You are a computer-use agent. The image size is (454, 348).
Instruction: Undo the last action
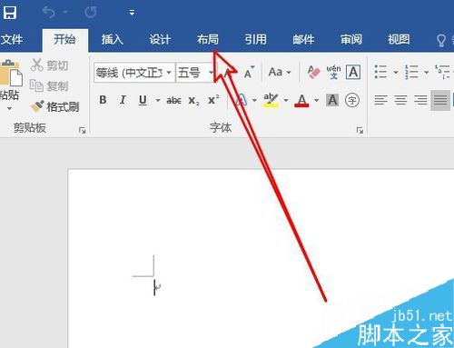click(x=49, y=13)
